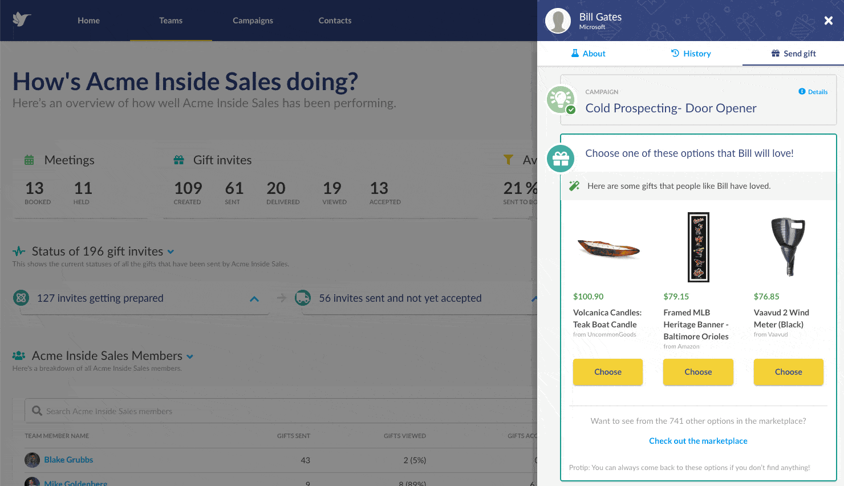Screen dimensions: 844x486
Task: Click the members group icon
Action: [x=19, y=355]
